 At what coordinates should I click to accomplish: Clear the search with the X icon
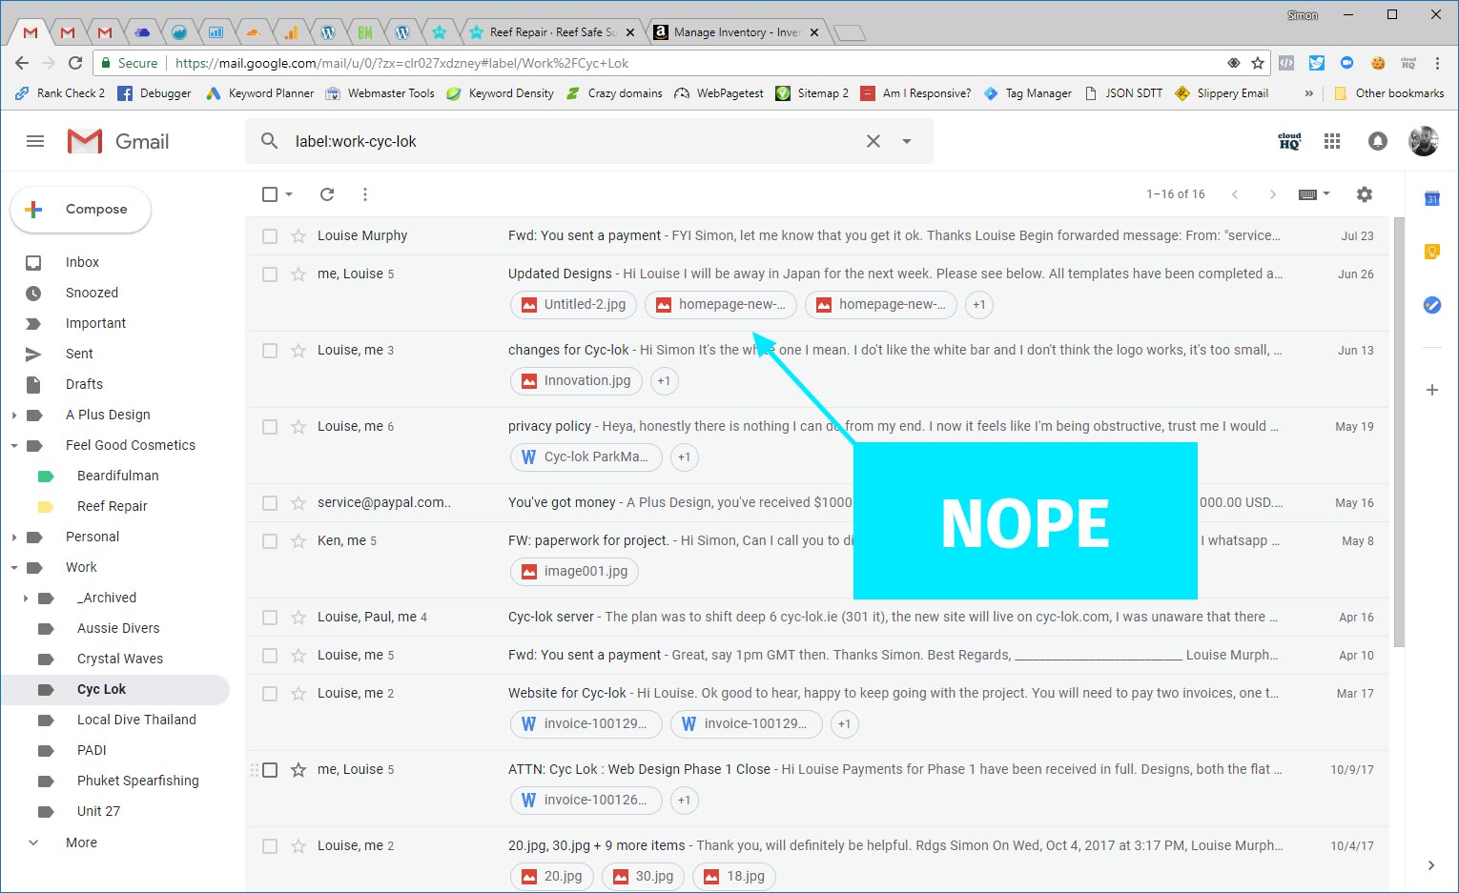873,141
